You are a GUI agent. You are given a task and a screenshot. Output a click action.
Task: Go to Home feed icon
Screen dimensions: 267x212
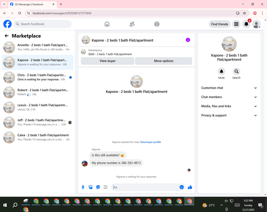point(107,24)
